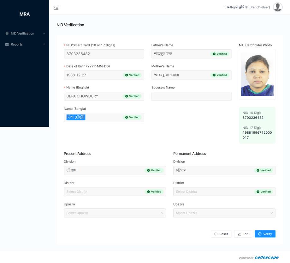Click the table icon beside Reports
Image resolution: width=290 pixels, height=263 pixels.
(7, 45)
